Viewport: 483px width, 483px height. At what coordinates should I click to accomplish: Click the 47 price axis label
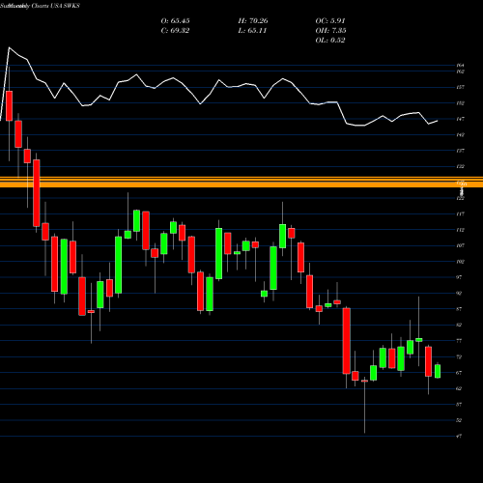pos(459,436)
